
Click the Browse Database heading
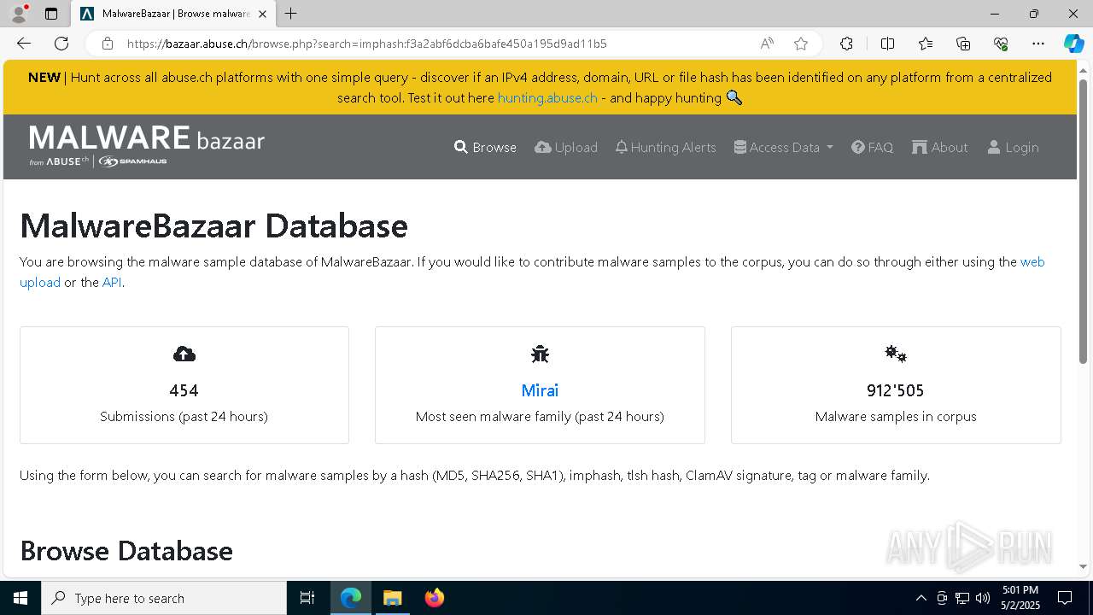126,551
